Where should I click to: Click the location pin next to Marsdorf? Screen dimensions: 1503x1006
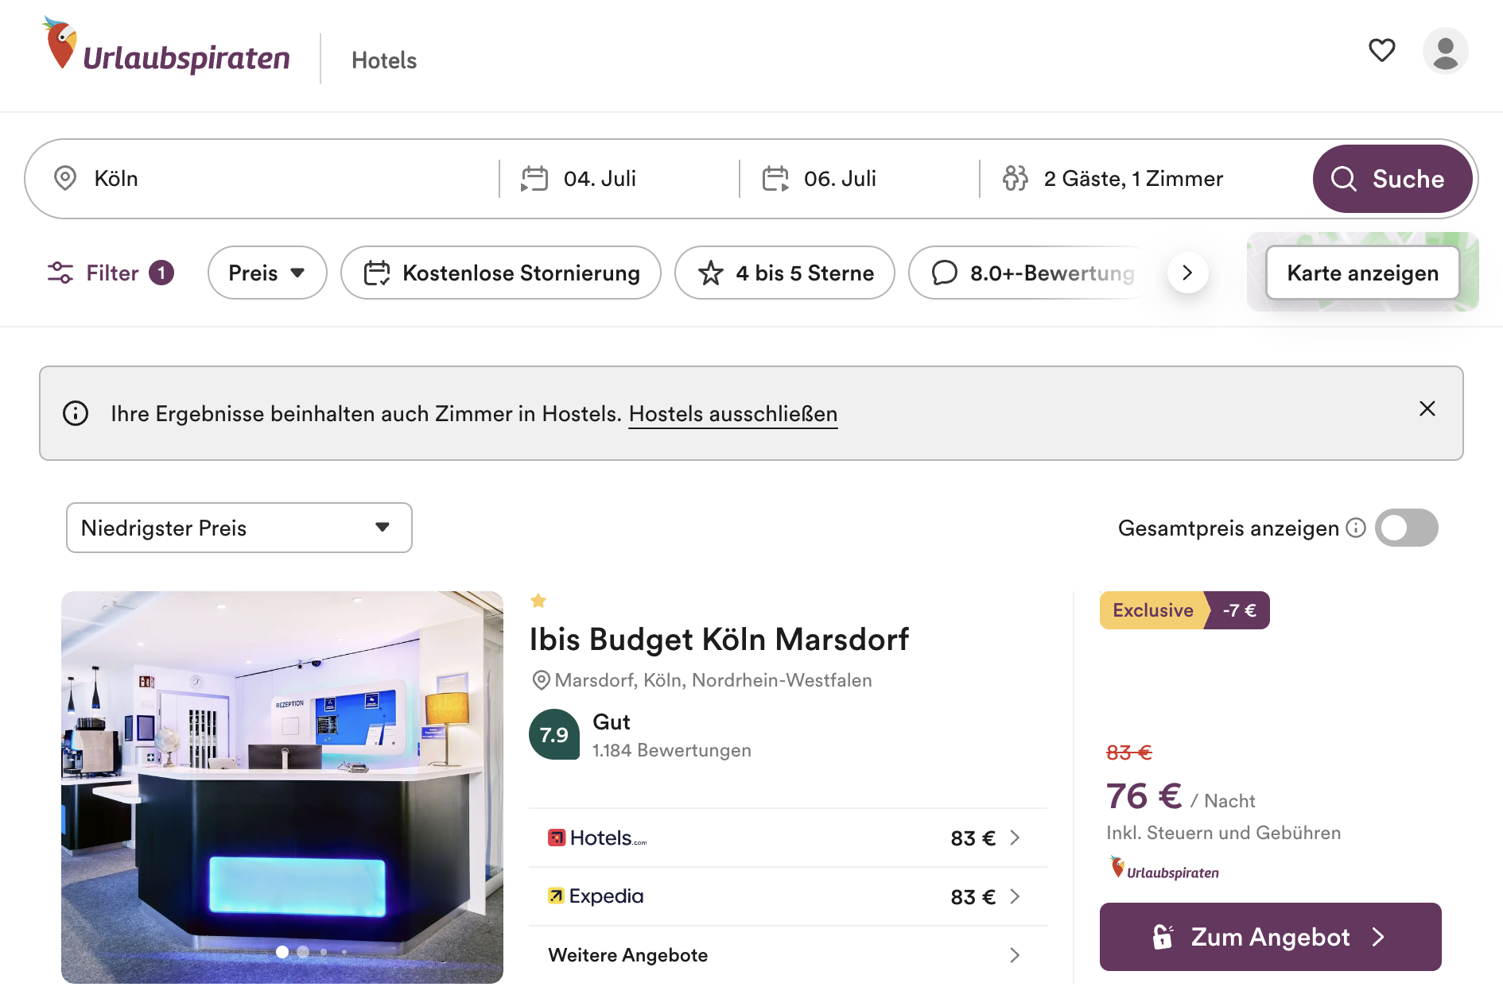point(541,680)
